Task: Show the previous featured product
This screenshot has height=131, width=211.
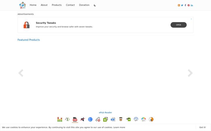Action: tap(21, 73)
